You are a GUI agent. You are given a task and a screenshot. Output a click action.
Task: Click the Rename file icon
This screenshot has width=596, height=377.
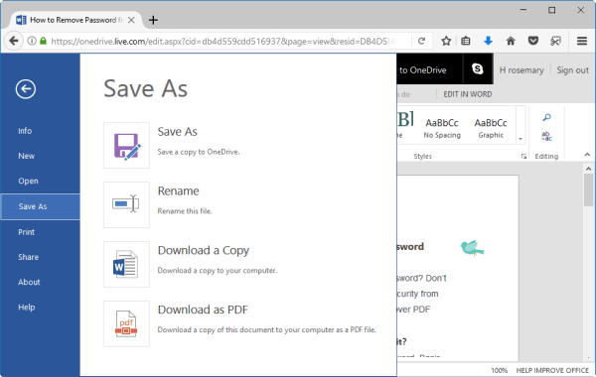click(x=126, y=204)
